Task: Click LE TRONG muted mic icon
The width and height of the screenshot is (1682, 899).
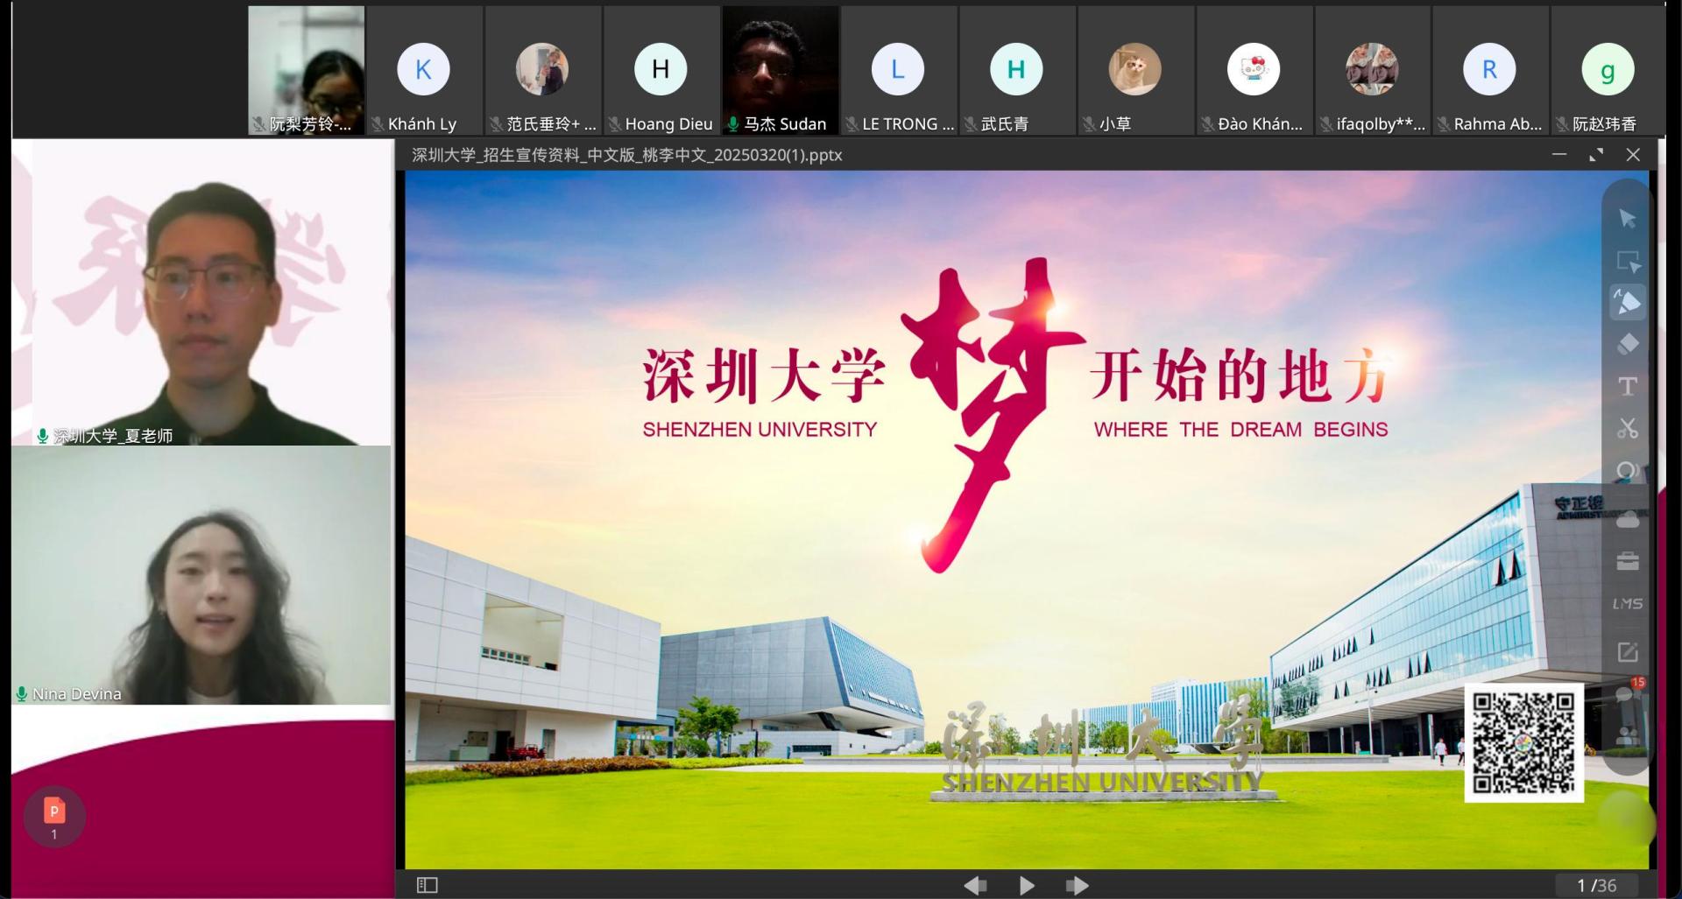Action: click(x=852, y=124)
